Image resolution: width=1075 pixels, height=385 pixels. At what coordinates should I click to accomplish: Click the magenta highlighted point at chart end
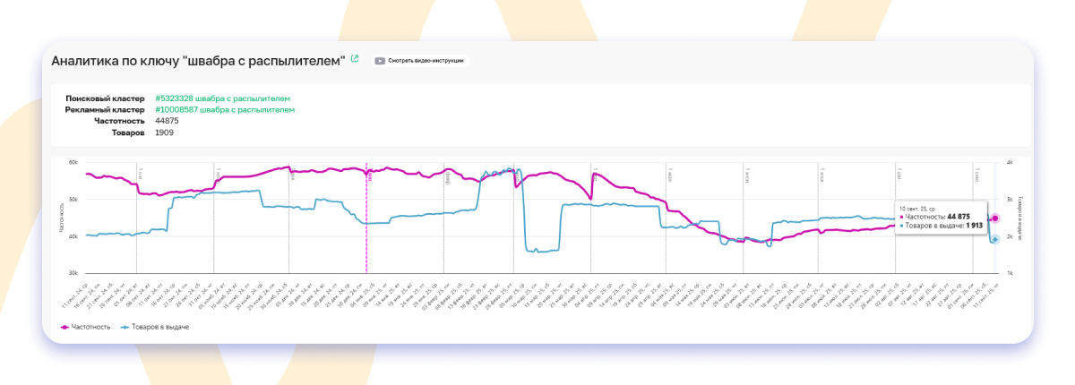[994, 218]
